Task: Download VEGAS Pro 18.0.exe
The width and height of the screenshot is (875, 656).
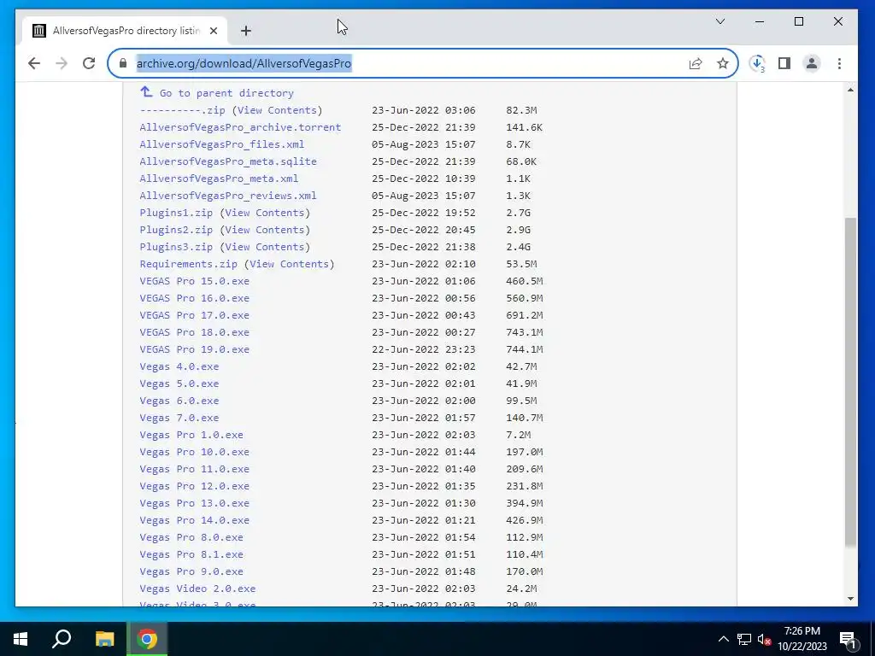Action: click(194, 332)
